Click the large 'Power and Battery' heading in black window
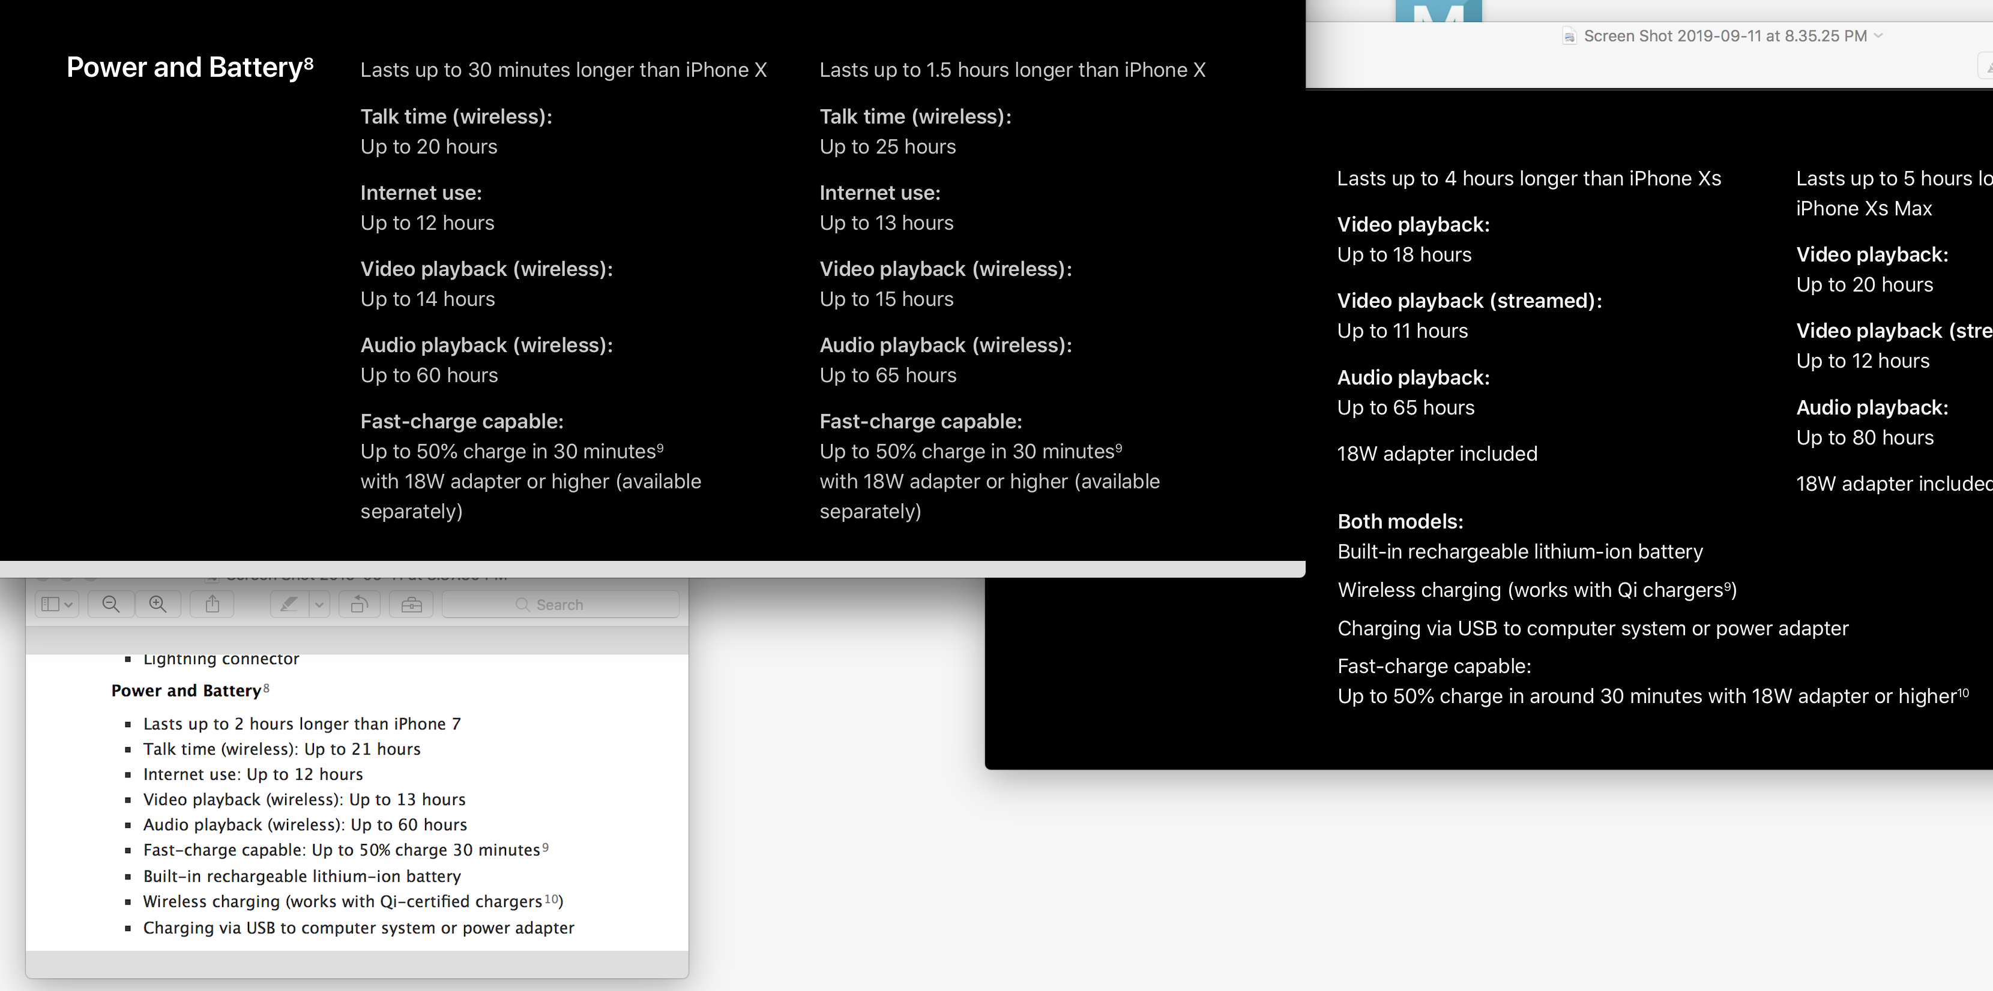The width and height of the screenshot is (1993, 991). 190,67
